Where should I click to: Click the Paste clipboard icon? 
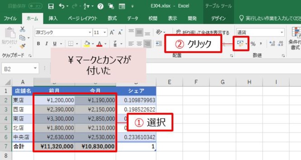pyautogui.click(x=10, y=33)
